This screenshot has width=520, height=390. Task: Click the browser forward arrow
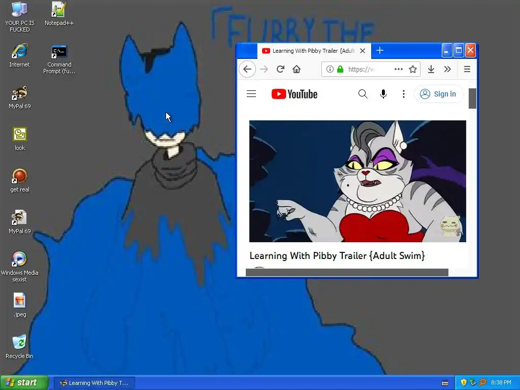tap(264, 69)
